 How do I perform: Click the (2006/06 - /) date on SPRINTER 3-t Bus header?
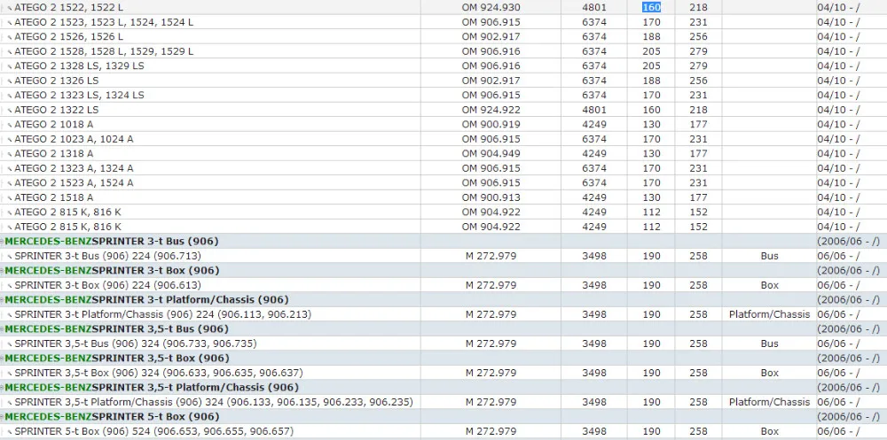(849, 241)
